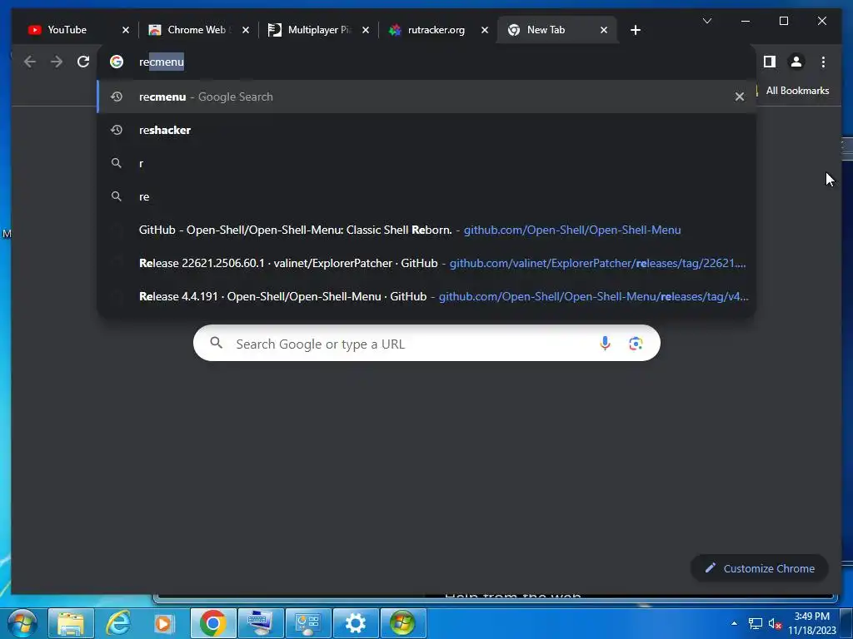This screenshot has height=639, width=853.
Task: Go back to previous page
Action: coord(30,62)
